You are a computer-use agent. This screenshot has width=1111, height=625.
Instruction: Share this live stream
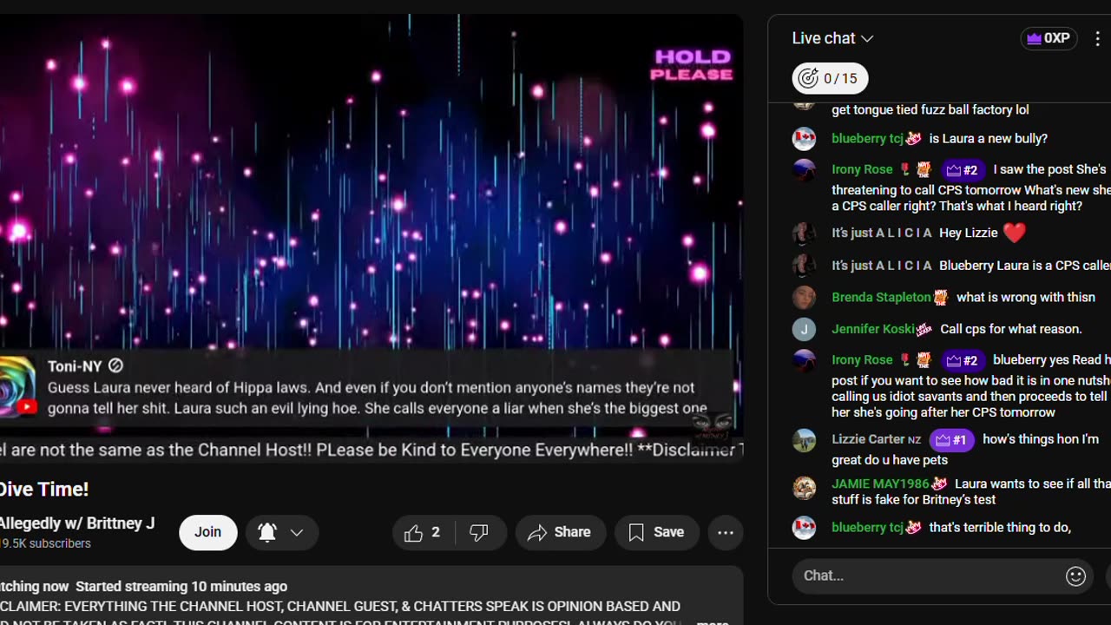[560, 533]
